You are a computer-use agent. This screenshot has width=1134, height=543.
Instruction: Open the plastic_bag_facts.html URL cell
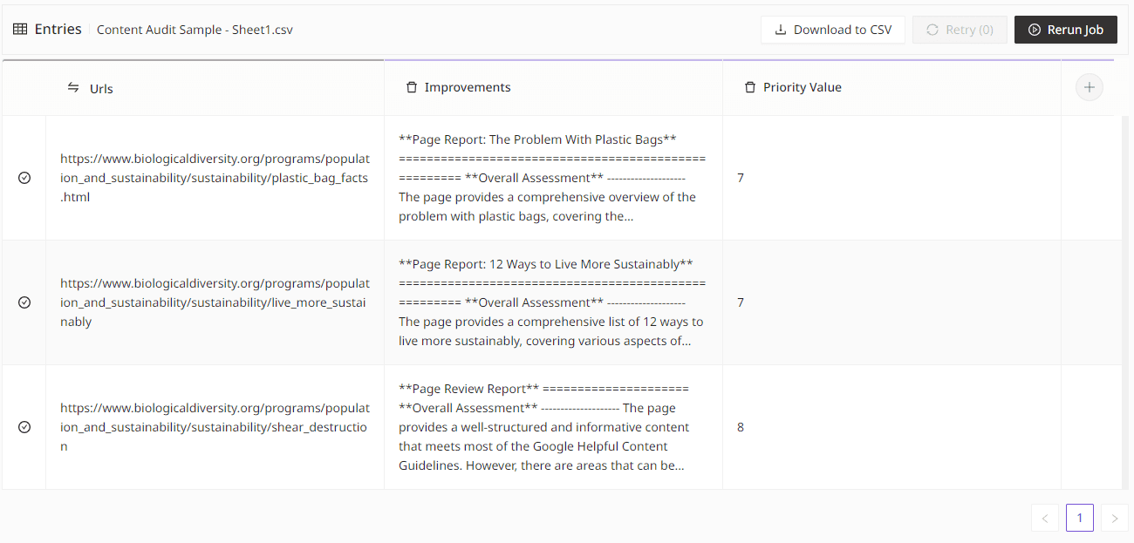[215, 178]
